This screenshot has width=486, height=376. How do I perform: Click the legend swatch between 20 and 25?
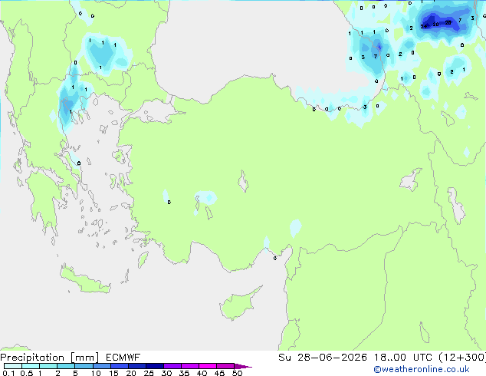[x=136, y=366]
